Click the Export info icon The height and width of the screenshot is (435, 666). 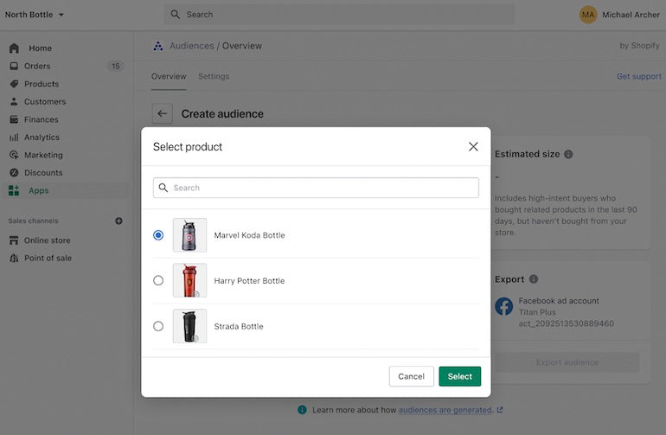[534, 279]
